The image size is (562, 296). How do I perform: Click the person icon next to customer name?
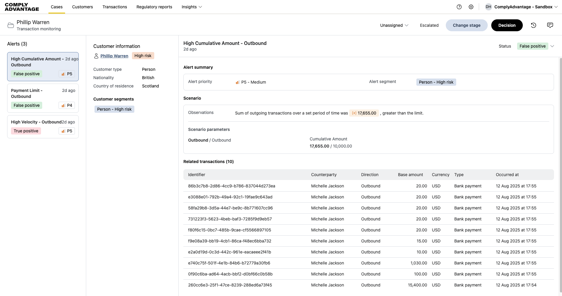[96, 56]
